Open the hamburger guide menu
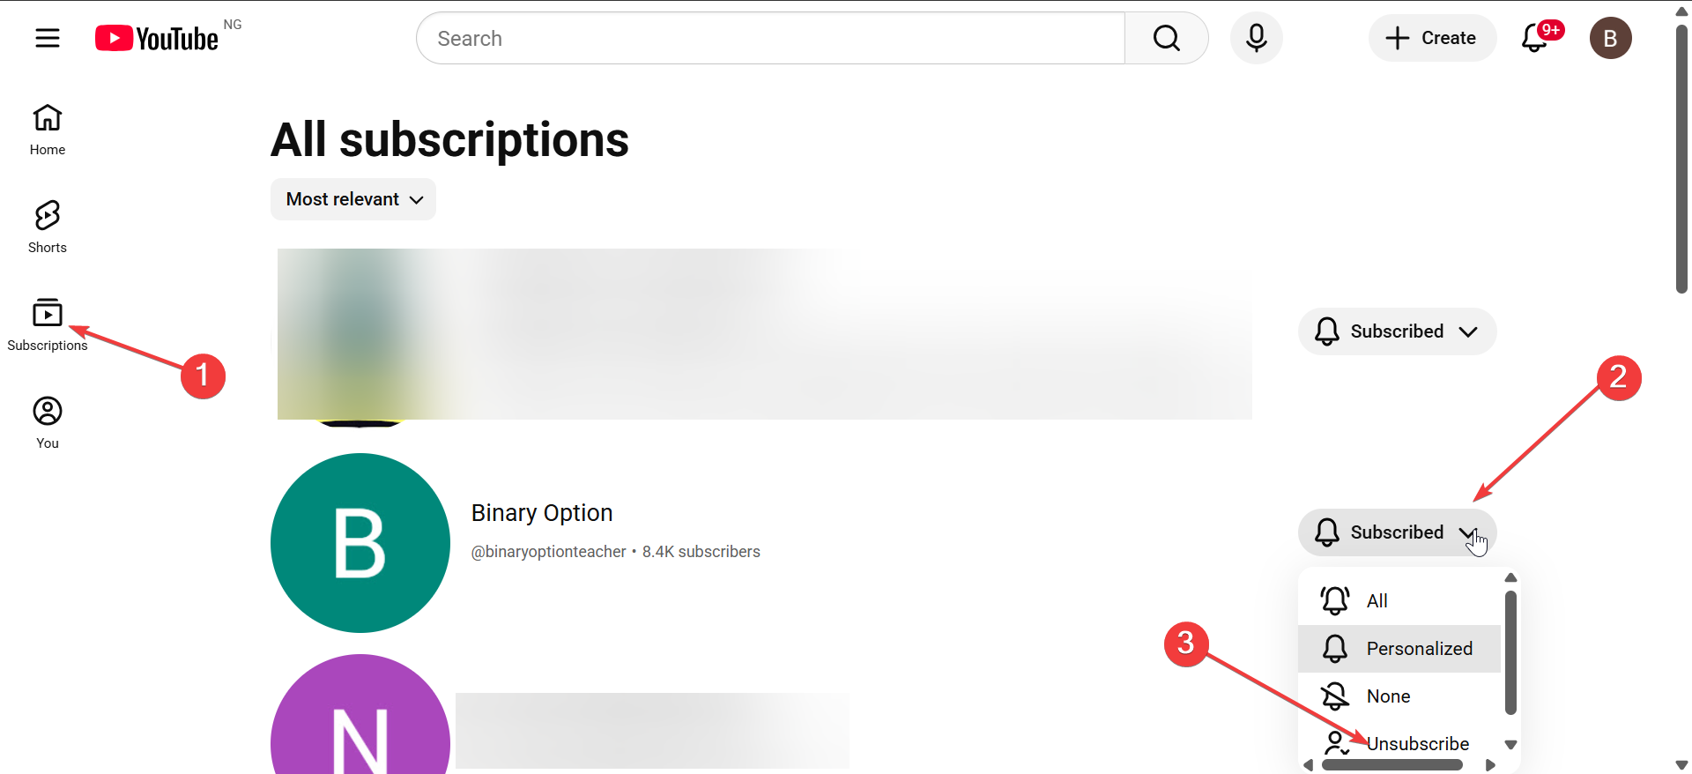This screenshot has height=774, width=1692. 48,38
